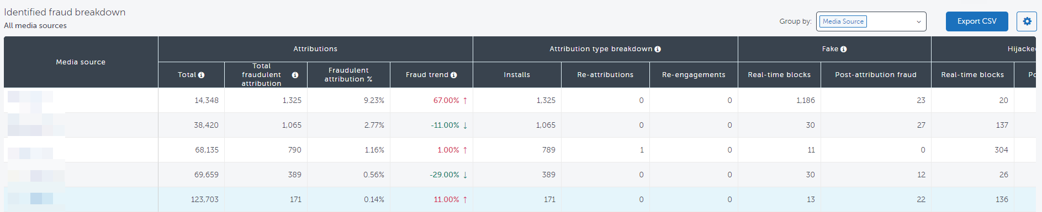The image size is (1042, 212).
Task: Click the Post-attribution fraud column header
Action: point(876,75)
